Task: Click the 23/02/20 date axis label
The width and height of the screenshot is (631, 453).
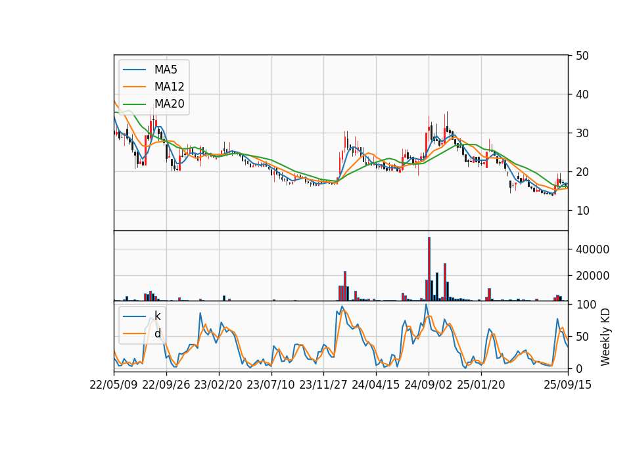Action: click(218, 385)
